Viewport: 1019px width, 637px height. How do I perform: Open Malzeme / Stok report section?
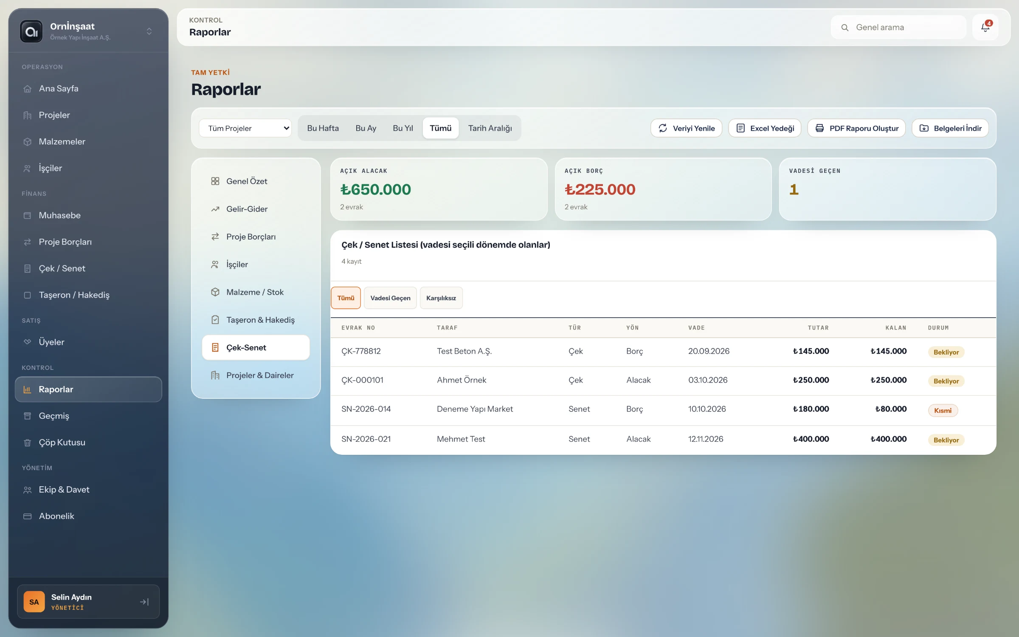tap(256, 292)
